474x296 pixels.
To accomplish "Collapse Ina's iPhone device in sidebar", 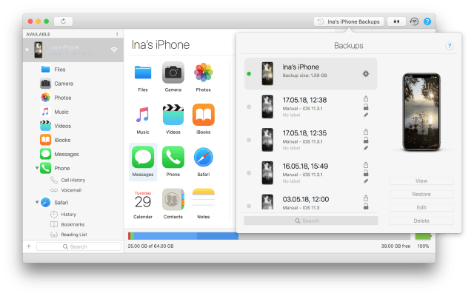I will click(27, 50).
